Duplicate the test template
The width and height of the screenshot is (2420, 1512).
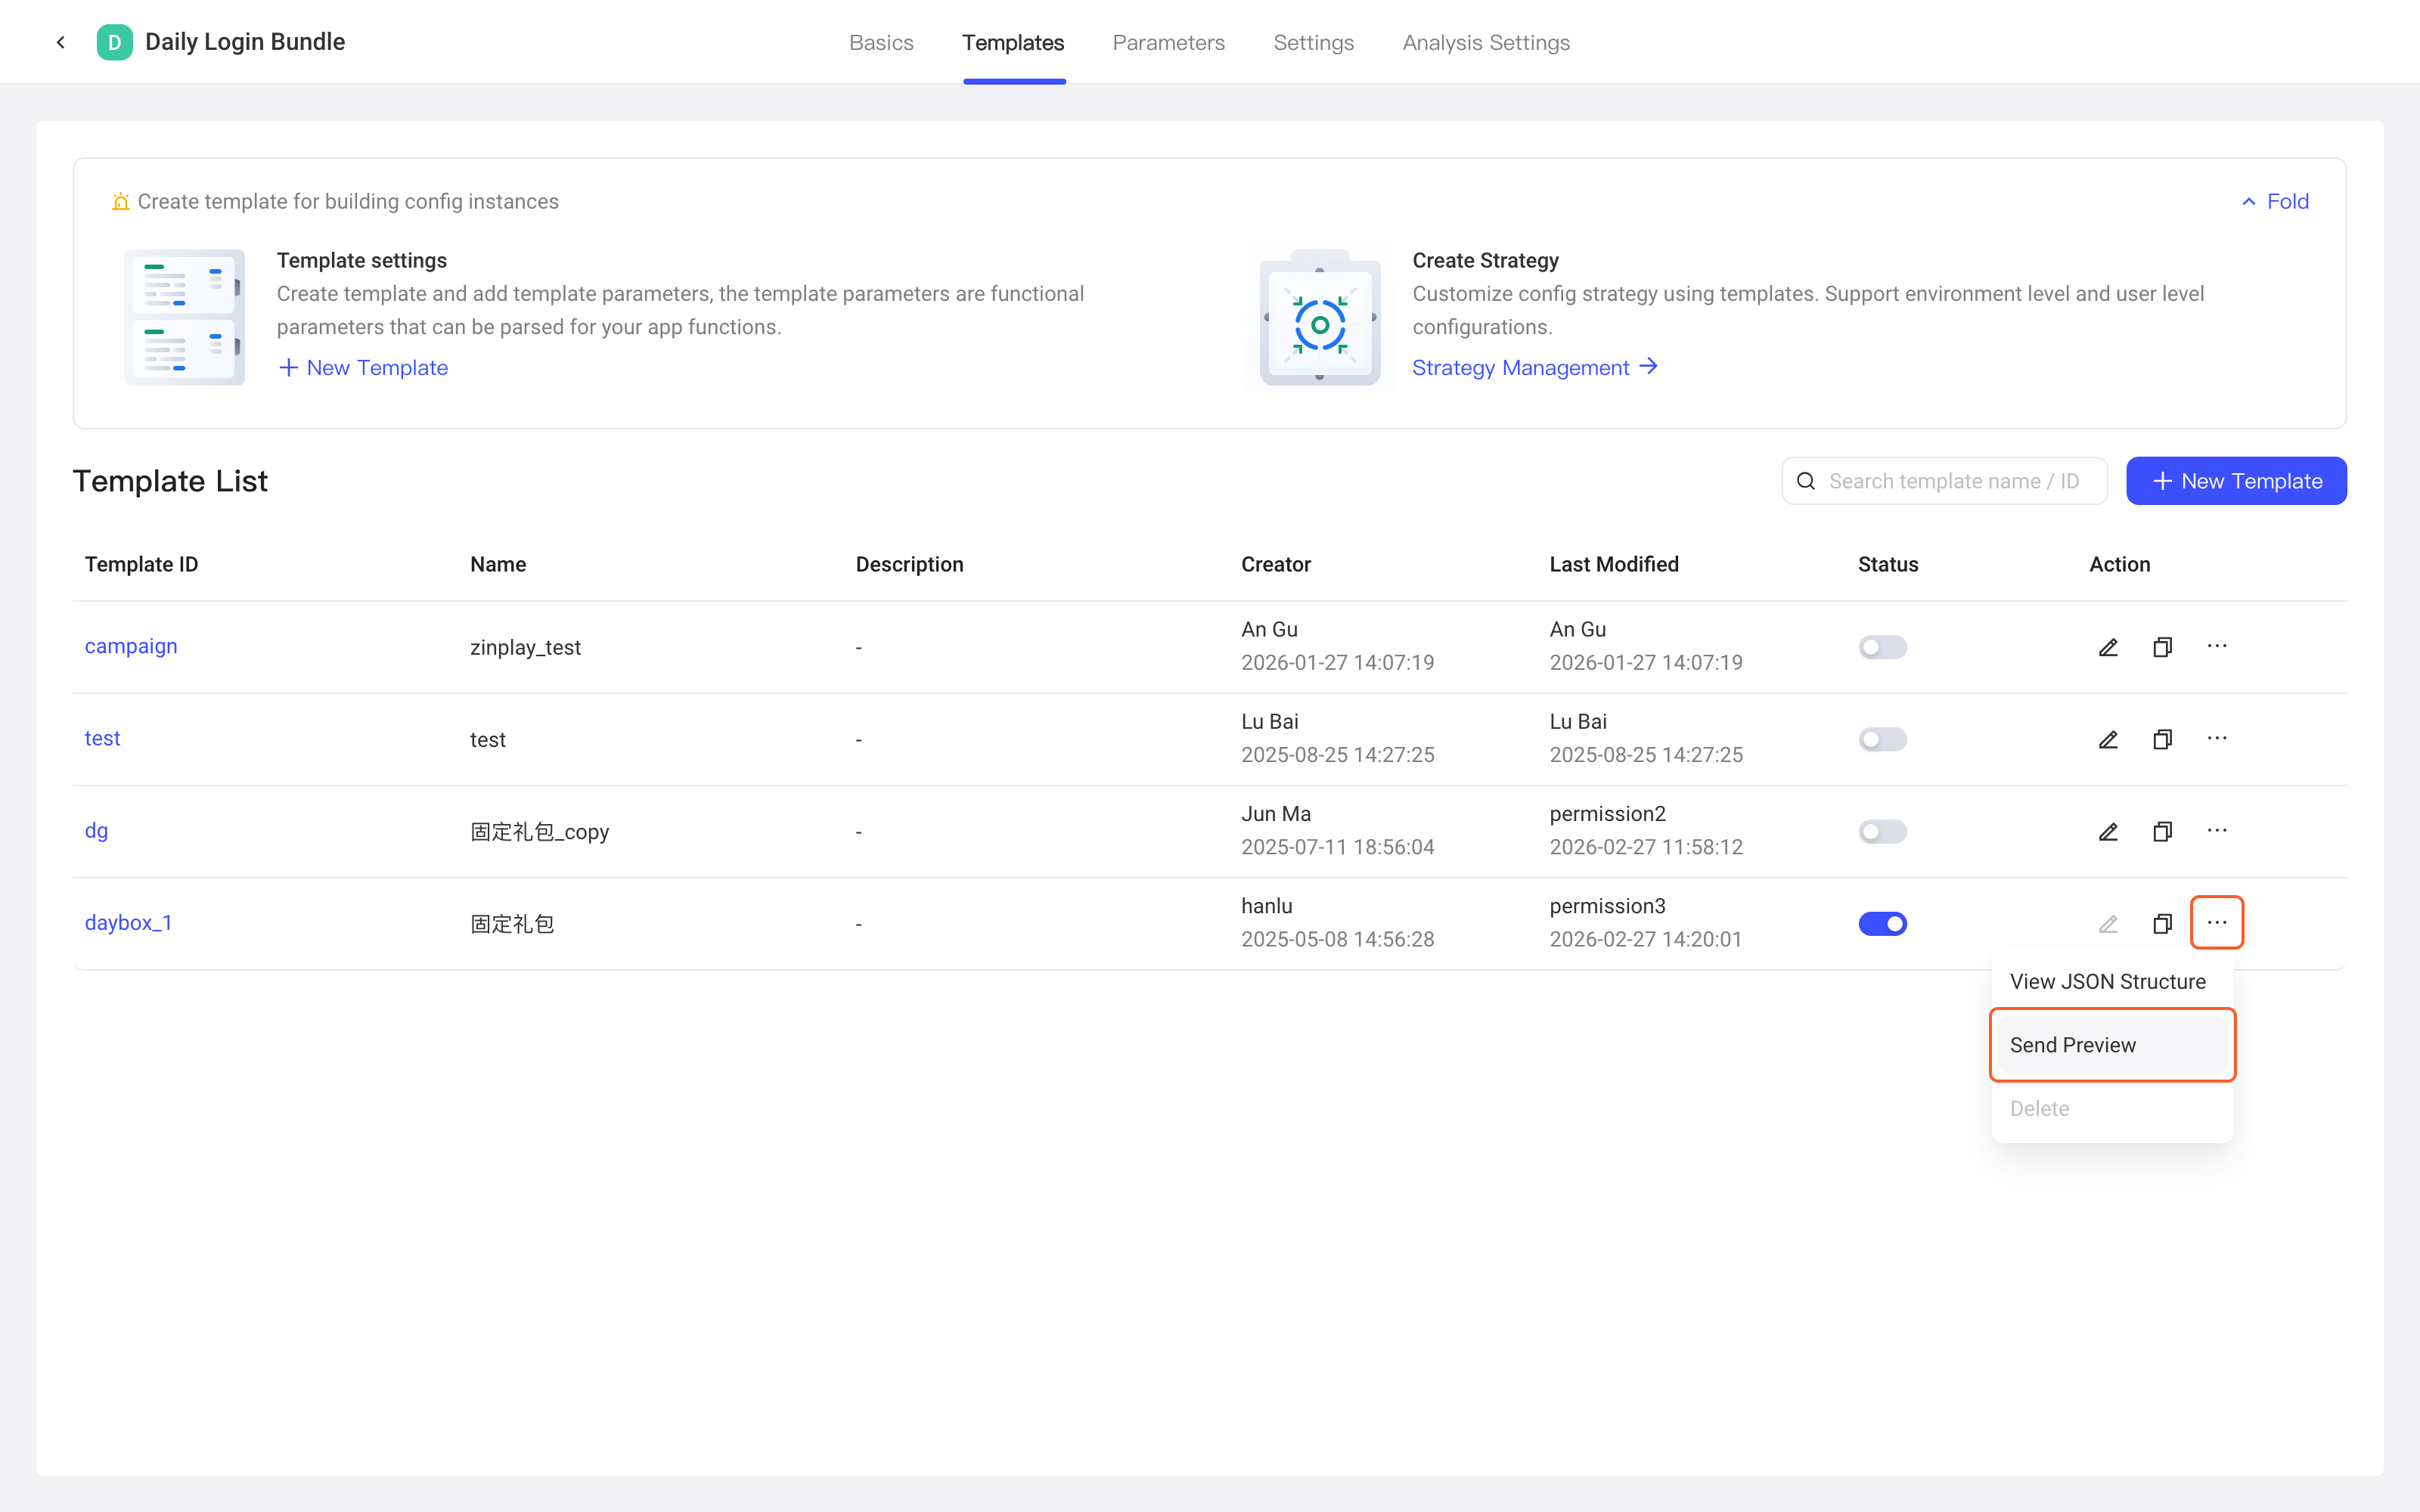click(x=2162, y=739)
